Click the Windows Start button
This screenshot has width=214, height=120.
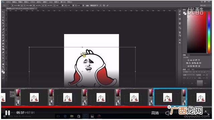pyautogui.click(x=4, y=116)
